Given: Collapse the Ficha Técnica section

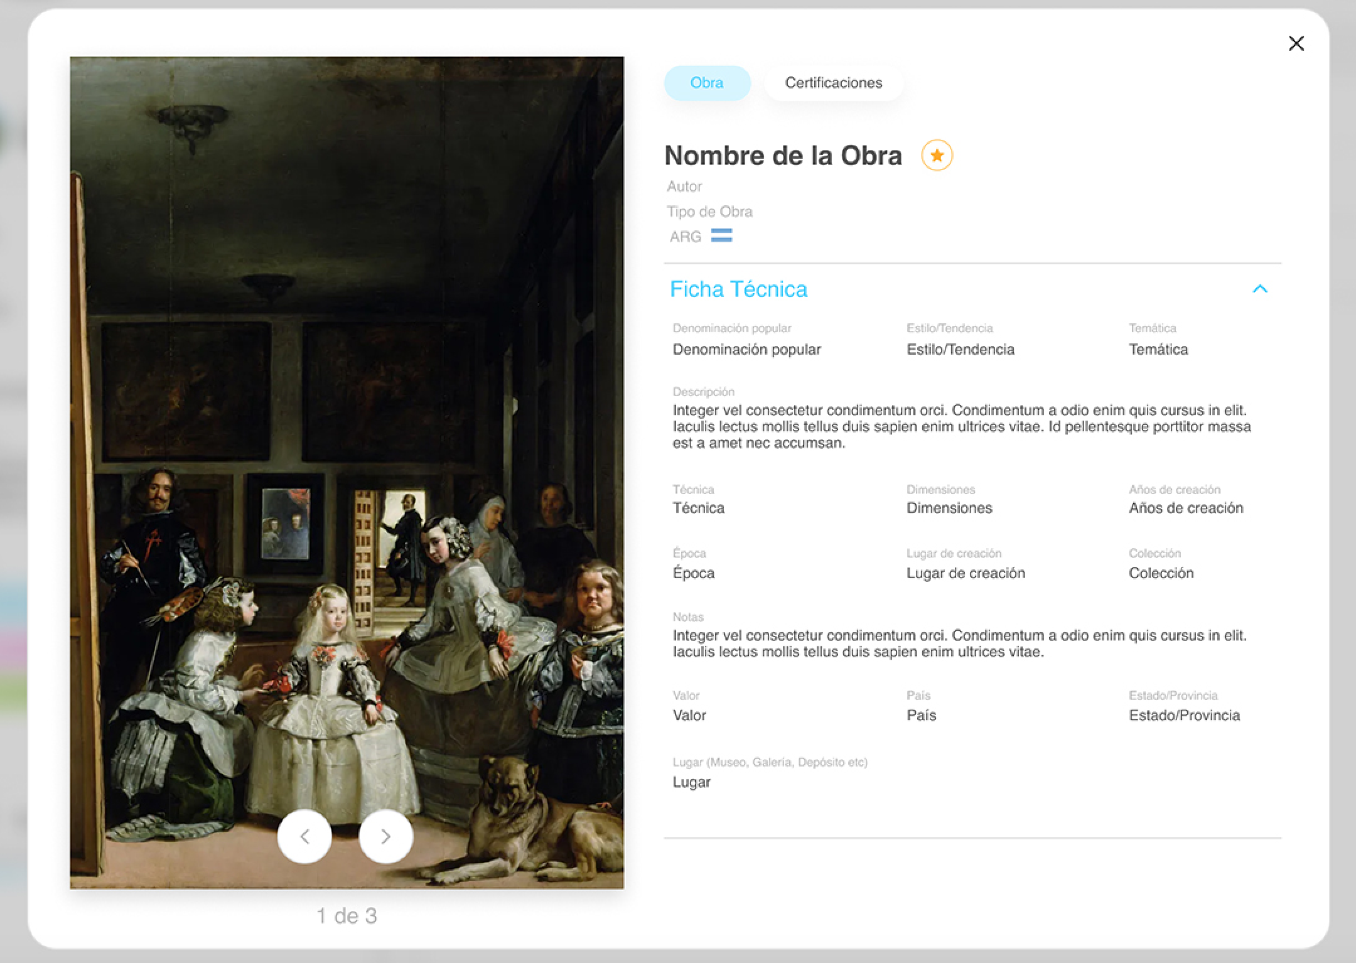Looking at the screenshot, I should [1259, 289].
